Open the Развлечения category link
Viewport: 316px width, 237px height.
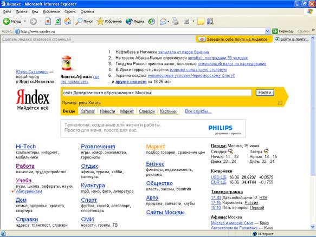(x=98, y=147)
